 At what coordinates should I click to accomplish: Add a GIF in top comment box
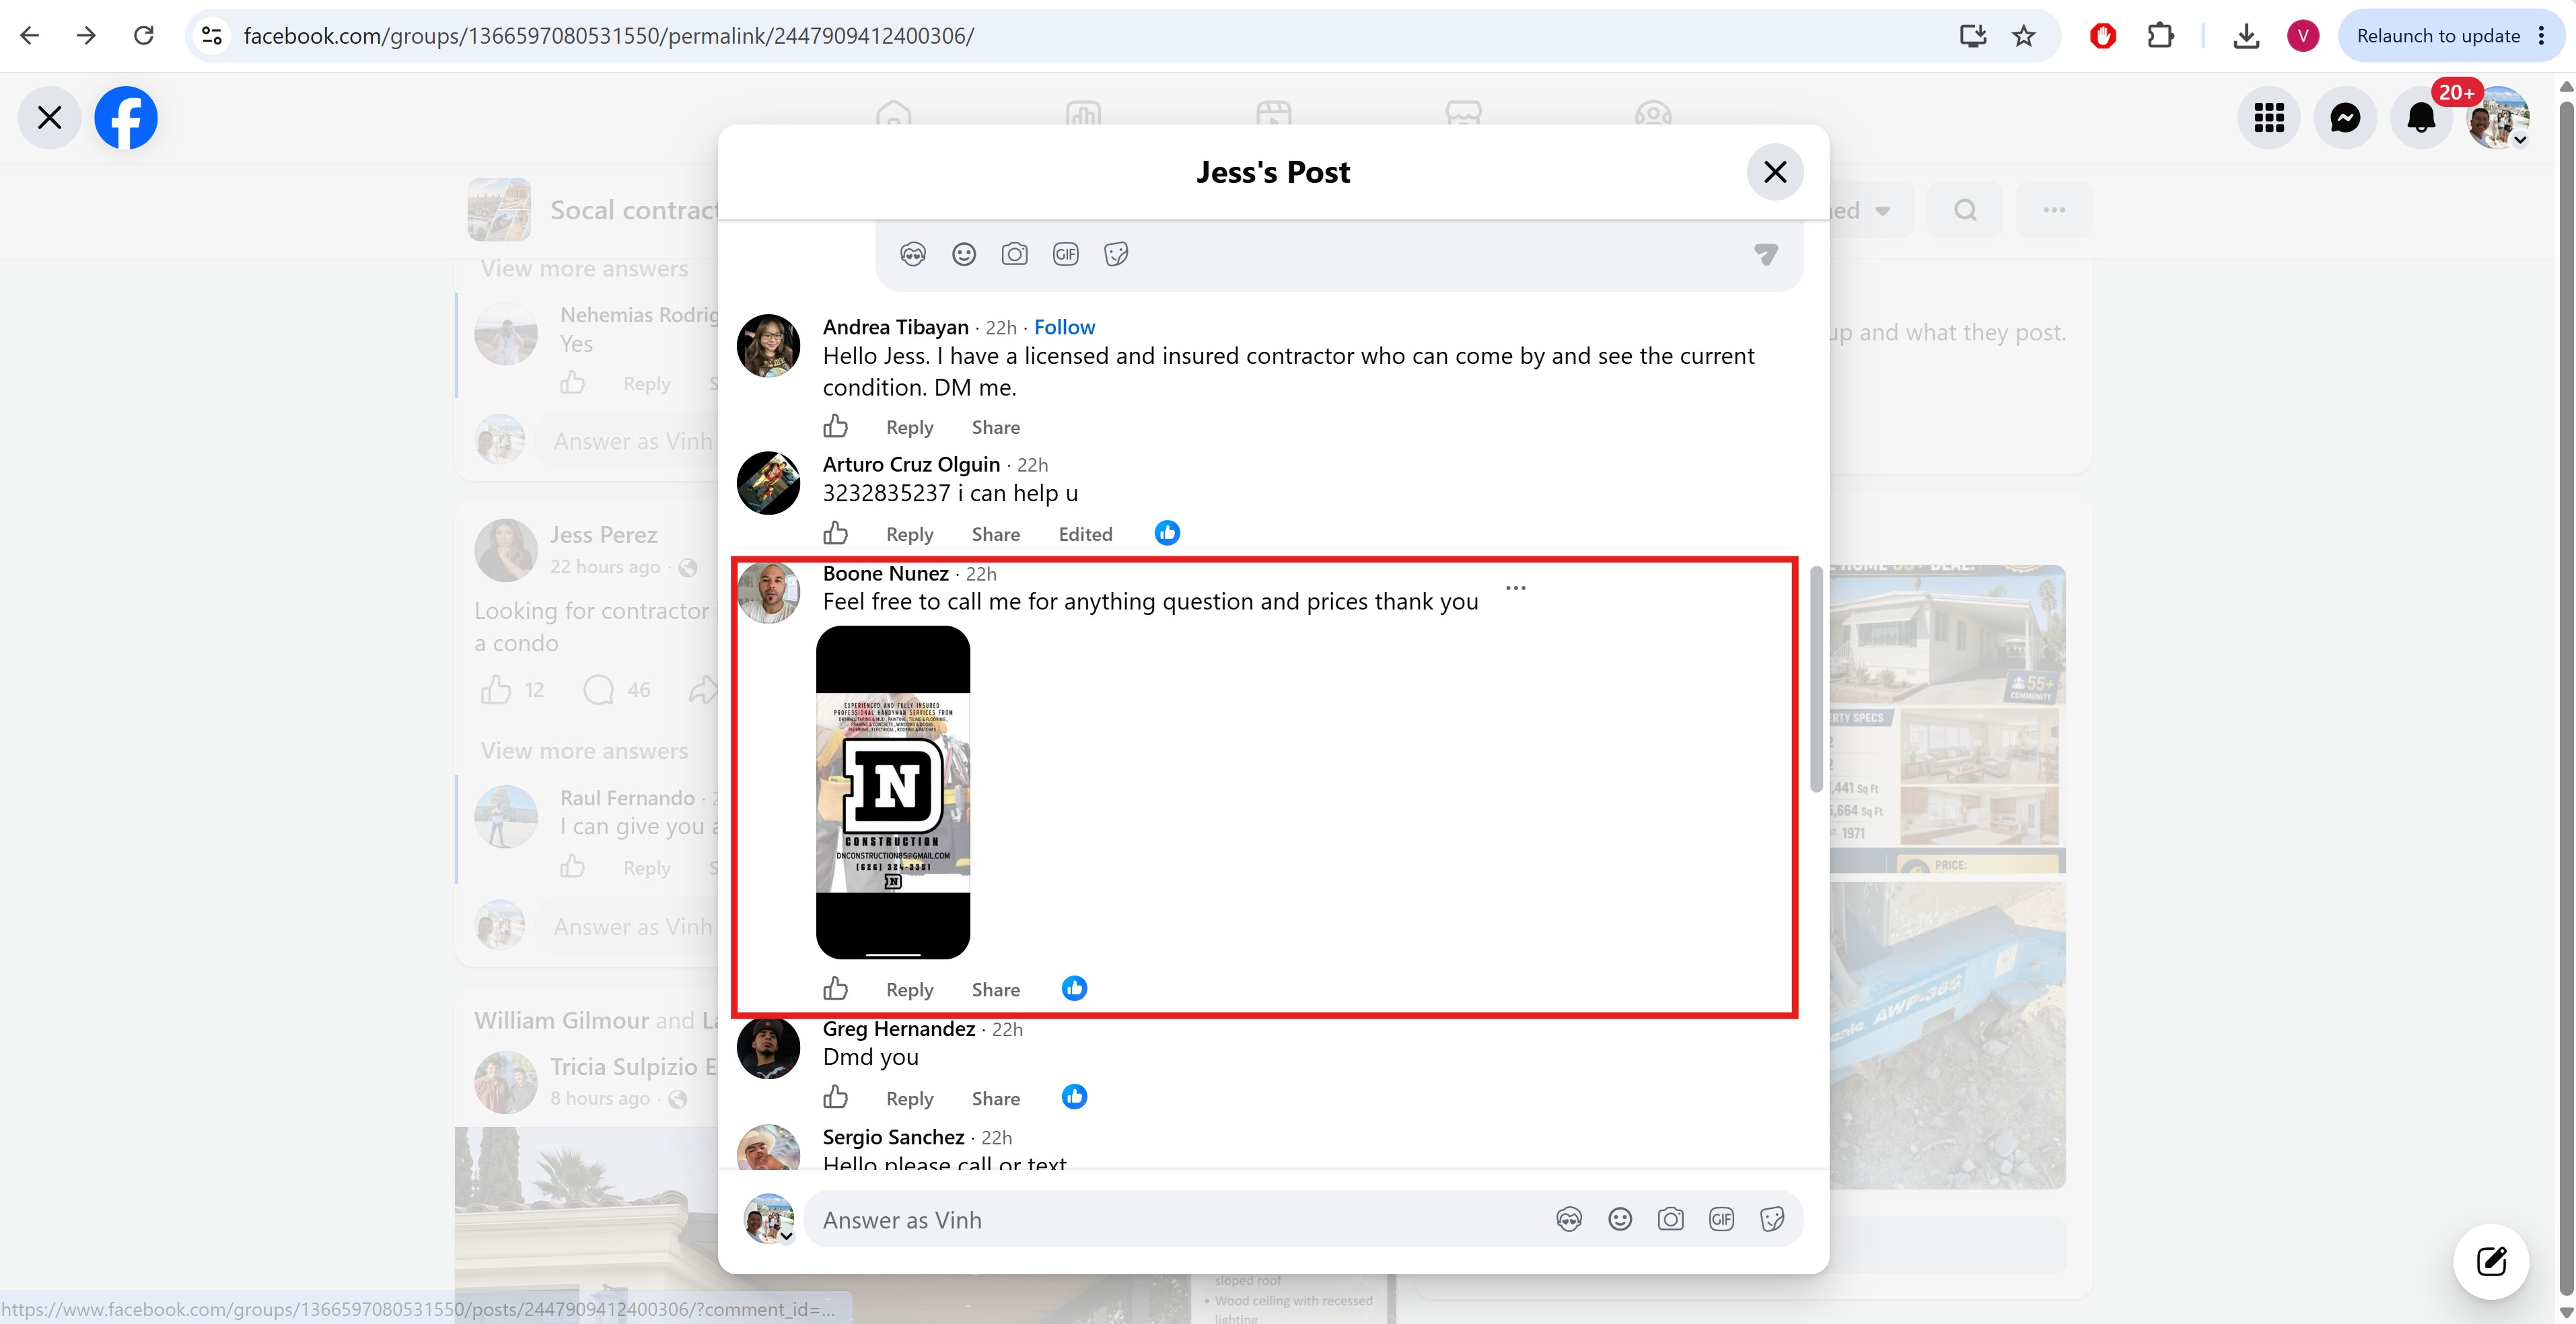point(1066,254)
